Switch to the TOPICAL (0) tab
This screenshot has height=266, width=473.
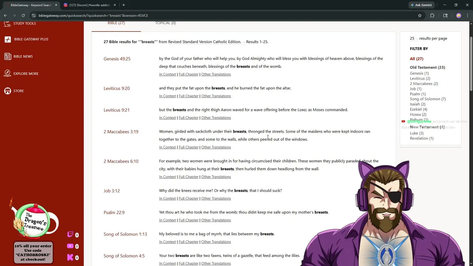point(165,23)
